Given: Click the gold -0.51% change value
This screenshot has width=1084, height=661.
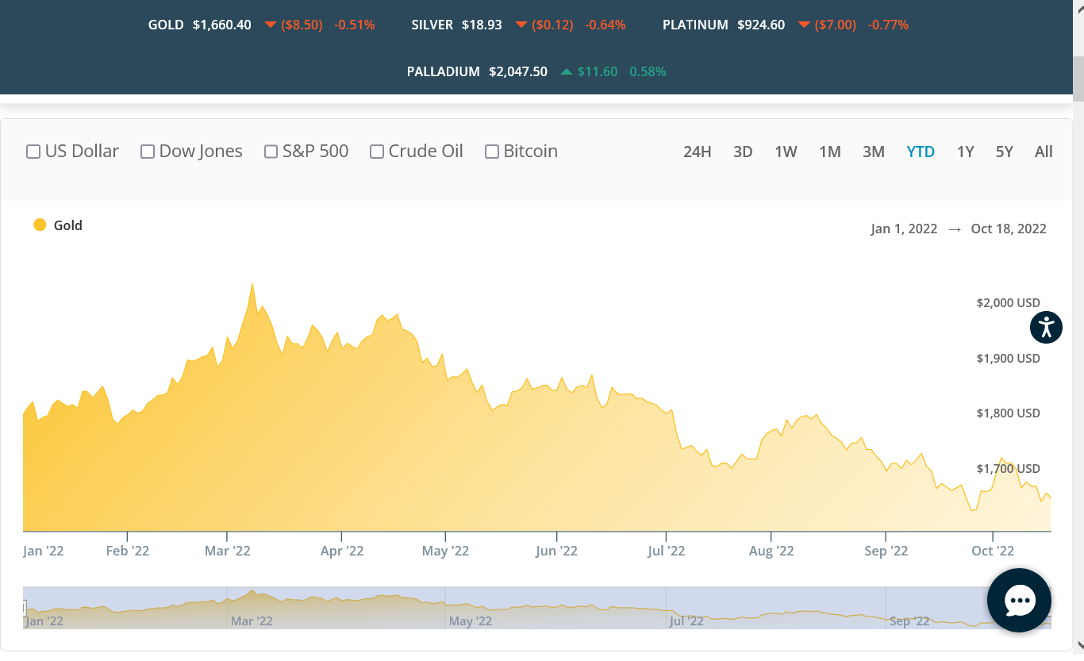Looking at the screenshot, I should click(354, 25).
